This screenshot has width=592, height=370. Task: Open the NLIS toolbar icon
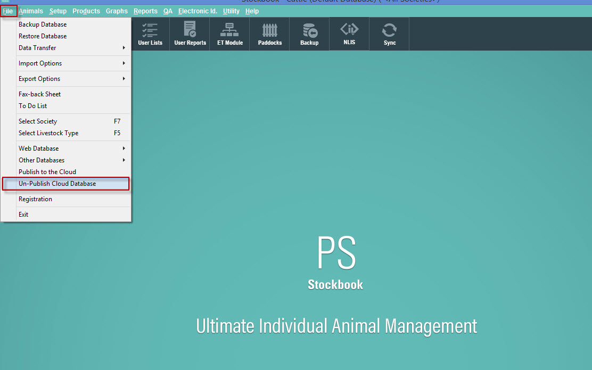click(349, 34)
